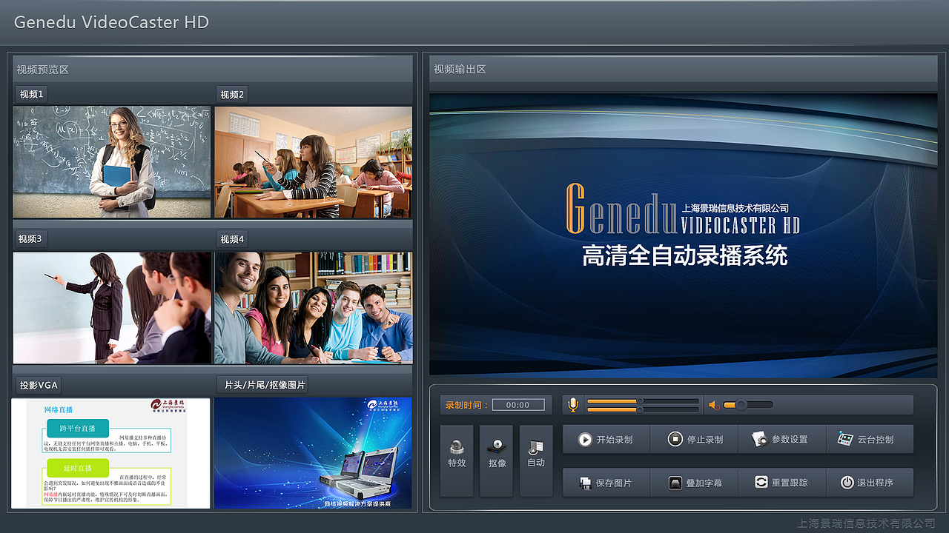949x533 pixels.
Task: Open the 特效 effects button
Action: [x=457, y=460]
